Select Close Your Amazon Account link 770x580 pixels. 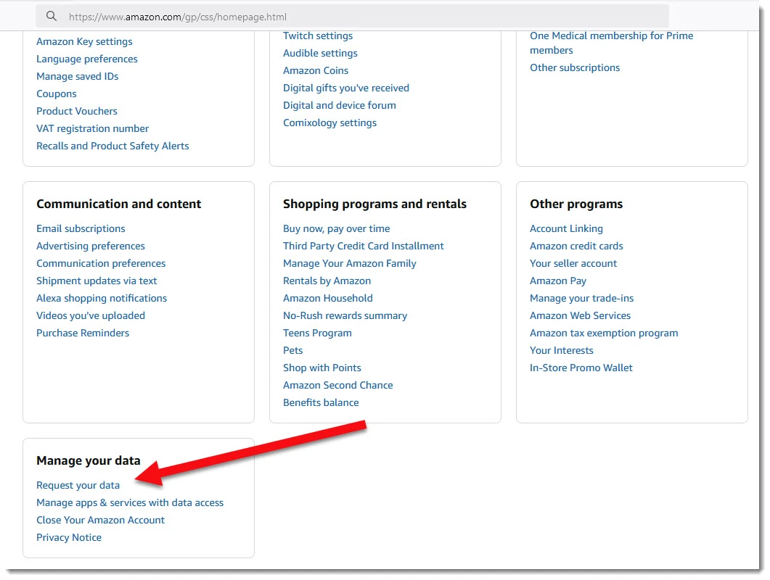(101, 520)
